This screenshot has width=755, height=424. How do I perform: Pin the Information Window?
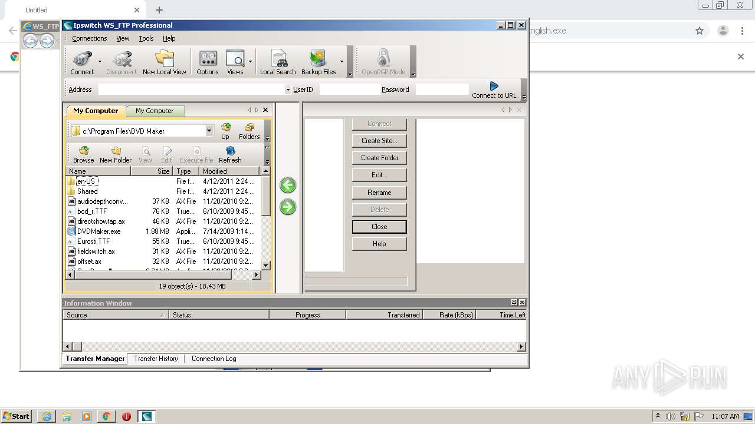click(x=514, y=302)
